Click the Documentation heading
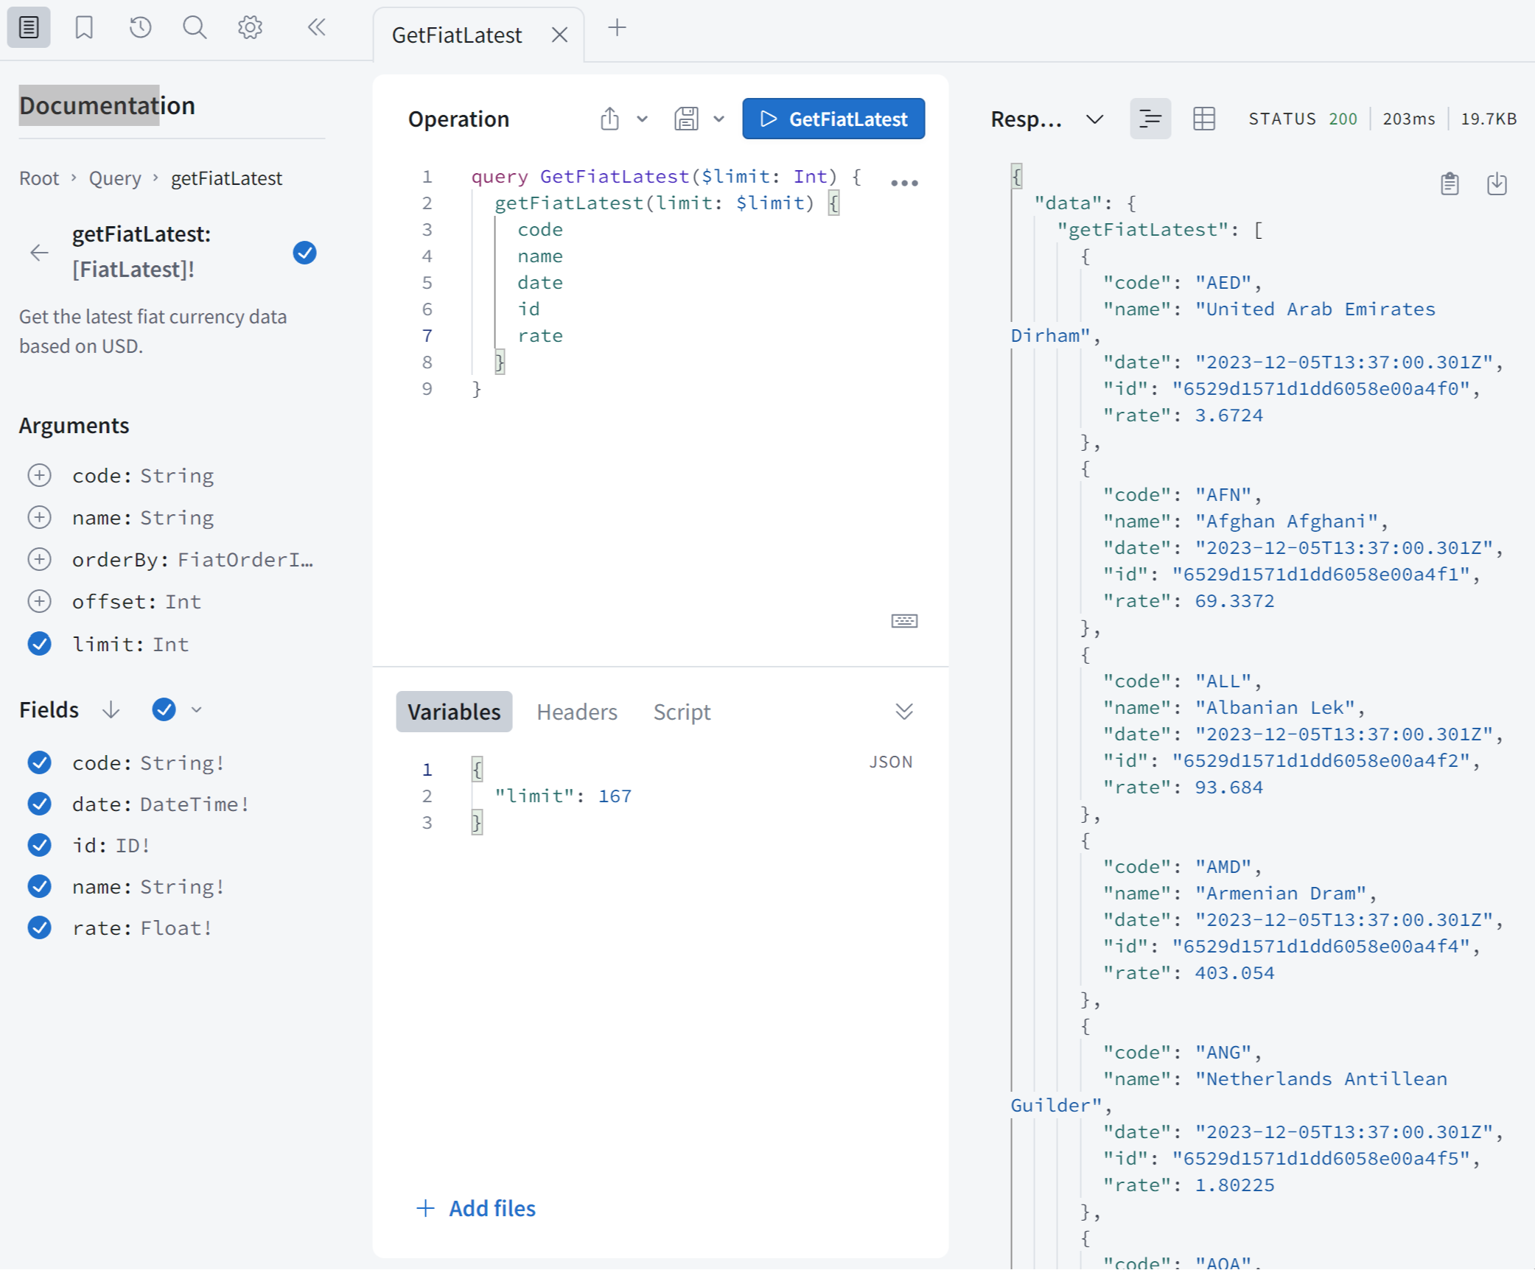The width and height of the screenshot is (1535, 1270). point(107,105)
